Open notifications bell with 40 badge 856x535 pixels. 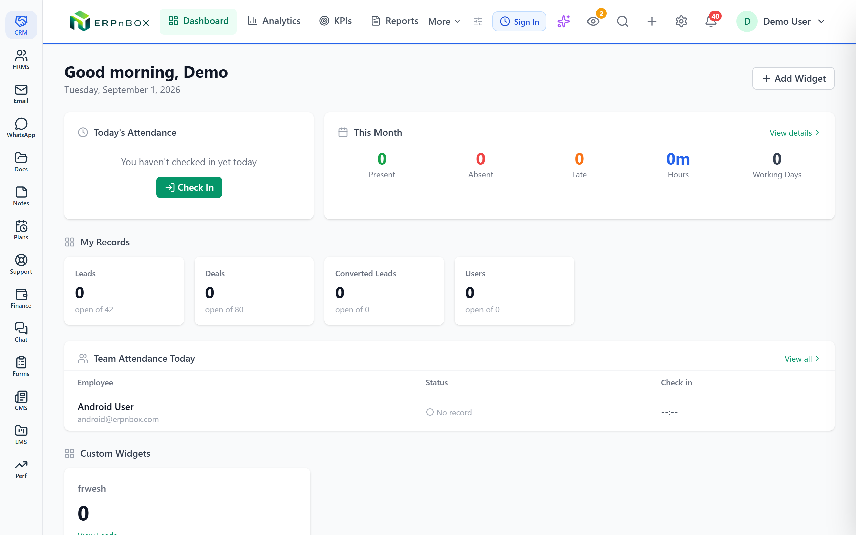(x=711, y=22)
